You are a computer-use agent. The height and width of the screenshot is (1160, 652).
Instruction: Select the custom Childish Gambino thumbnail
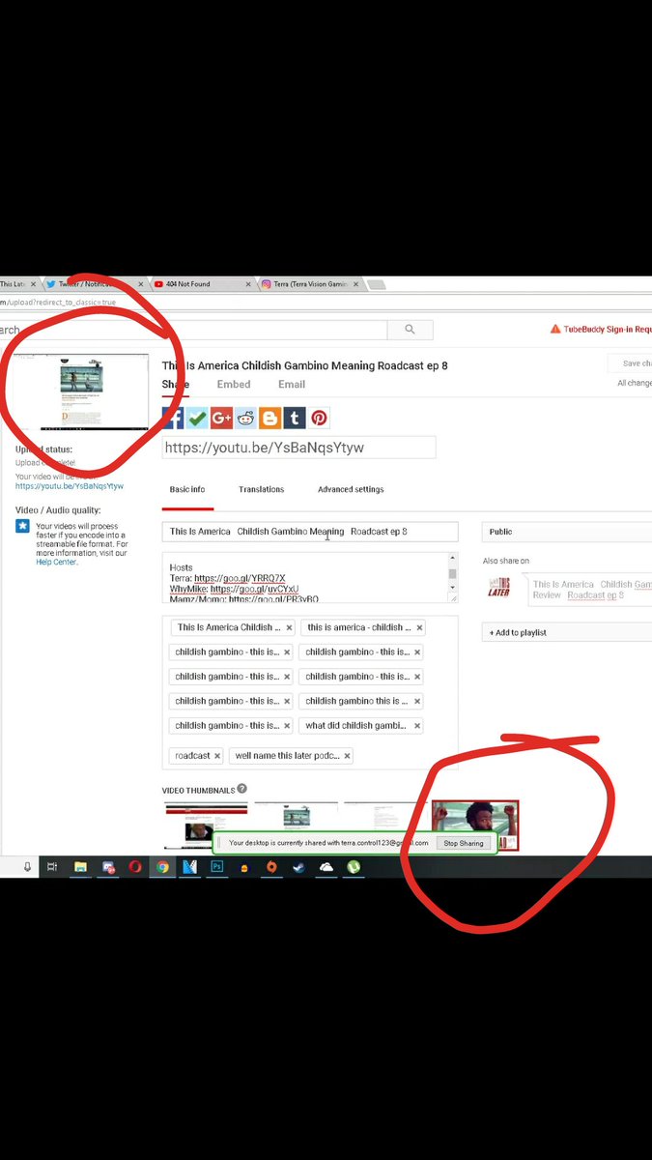click(475, 825)
